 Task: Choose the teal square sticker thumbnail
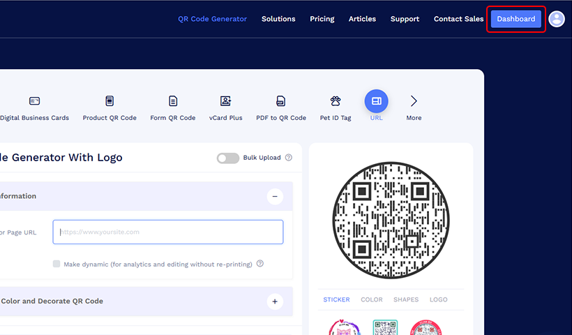[385, 327]
